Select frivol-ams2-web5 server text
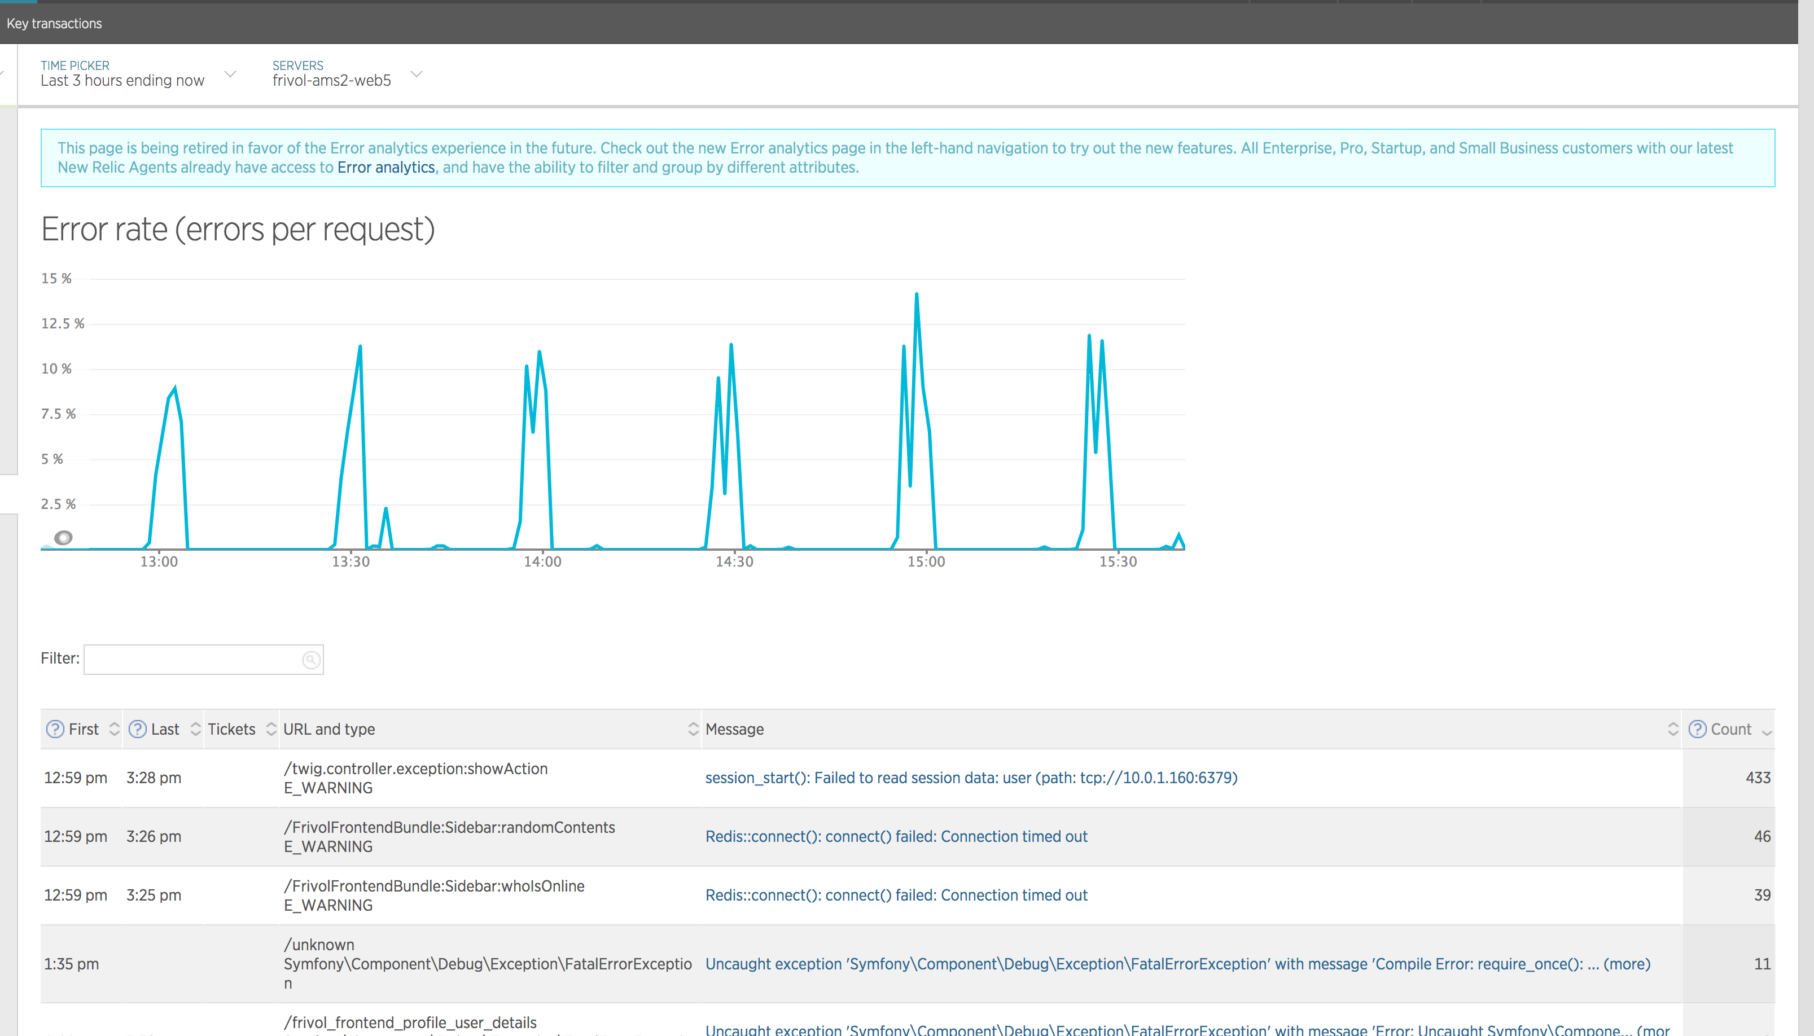 [x=332, y=80]
